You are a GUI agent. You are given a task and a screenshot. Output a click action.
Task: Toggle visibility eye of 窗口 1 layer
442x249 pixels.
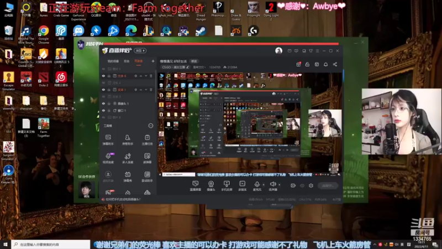pos(103,110)
